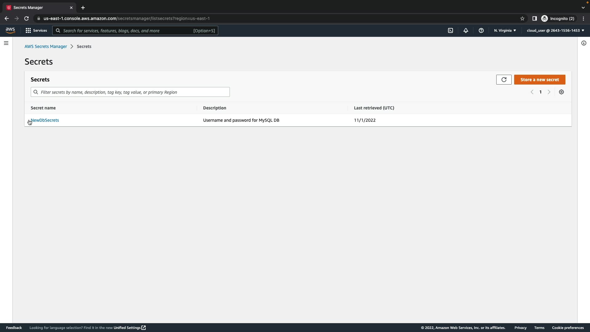Viewport: 590px width, 332px height.
Task: Open a new browser tab
Action: point(83,8)
